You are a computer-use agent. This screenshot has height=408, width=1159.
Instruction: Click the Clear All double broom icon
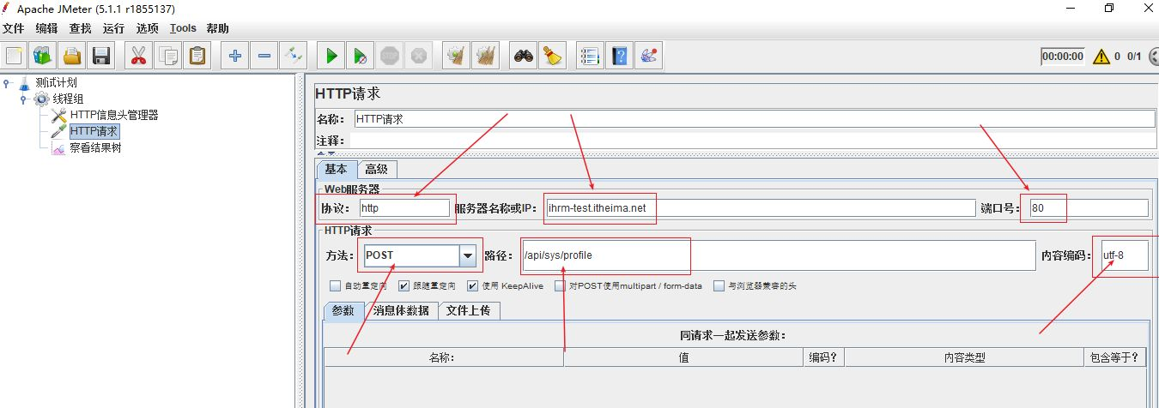(x=486, y=57)
